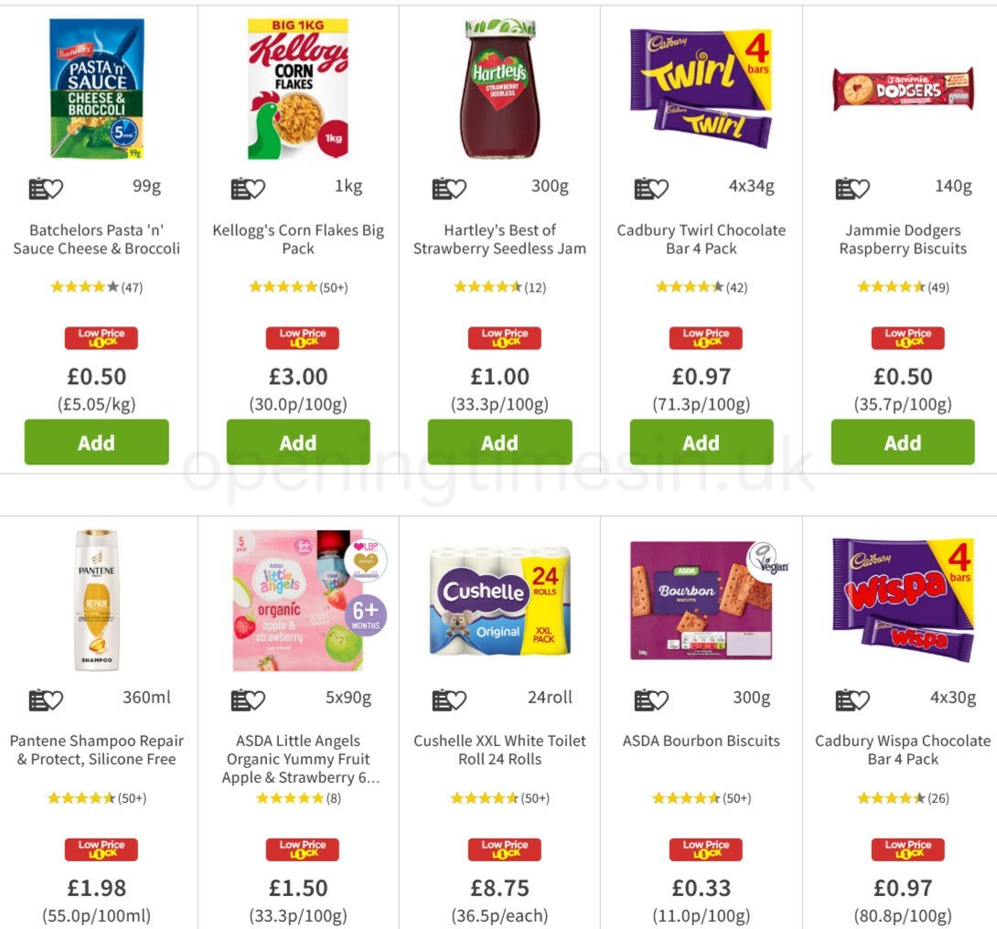This screenshot has height=929, width=997.
Task: Add Hartley's Strawberry Seedless Jam to the trolley
Action: pos(499,443)
